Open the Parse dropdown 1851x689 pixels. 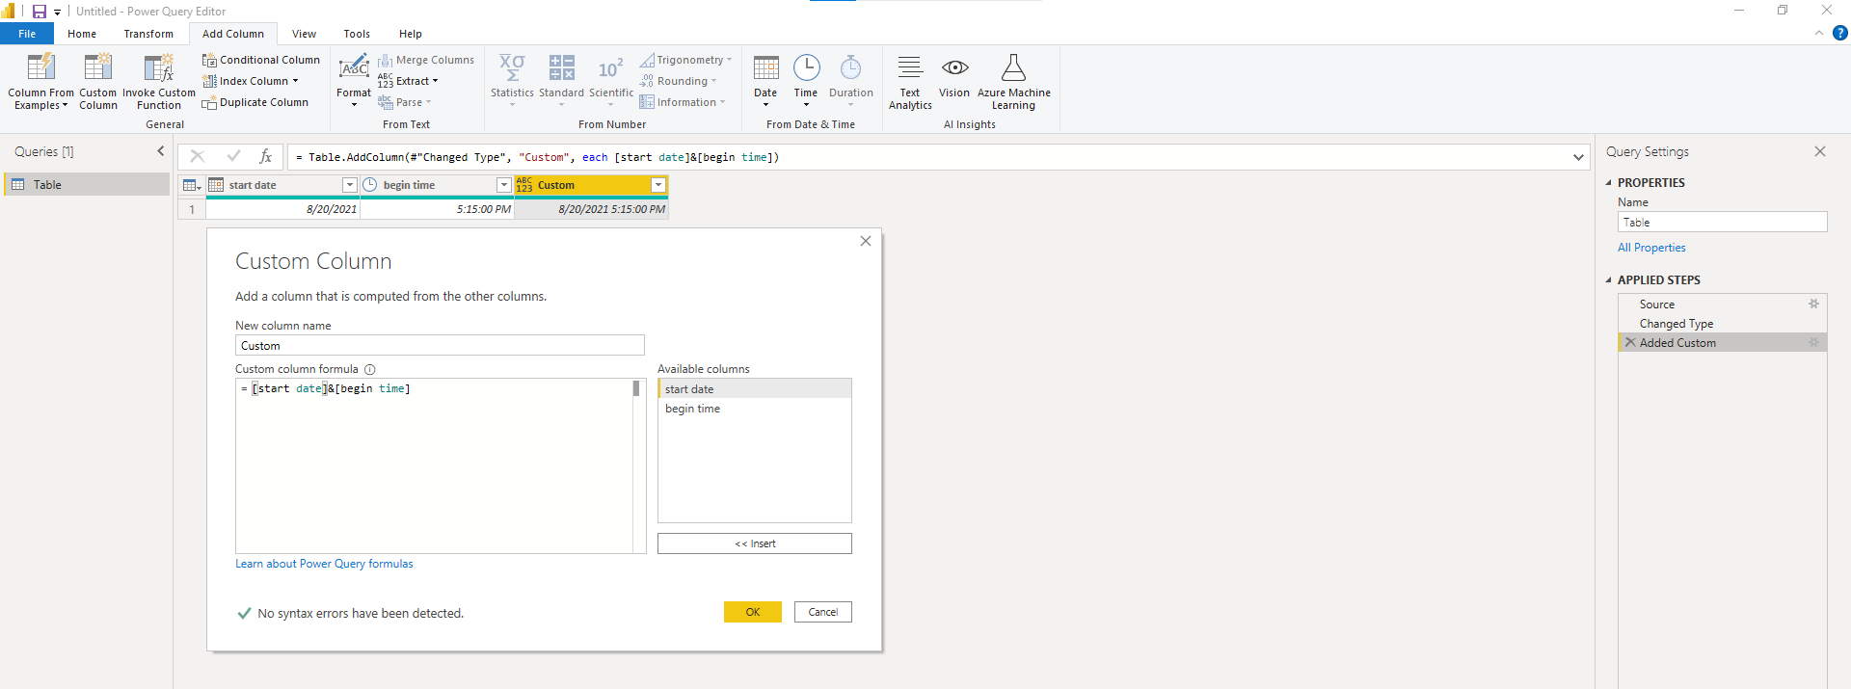pyautogui.click(x=405, y=102)
